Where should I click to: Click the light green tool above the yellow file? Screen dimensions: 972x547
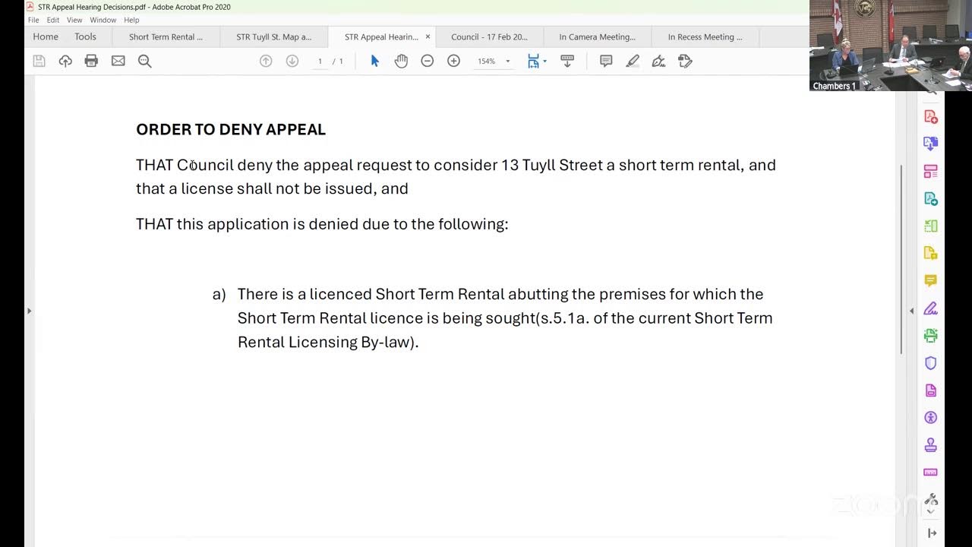(930, 226)
